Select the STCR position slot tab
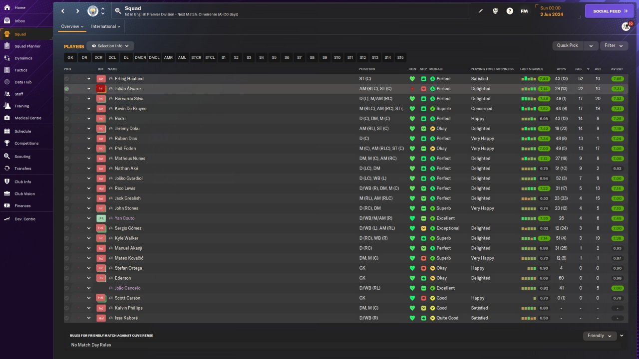The image size is (639, 359). (x=196, y=58)
